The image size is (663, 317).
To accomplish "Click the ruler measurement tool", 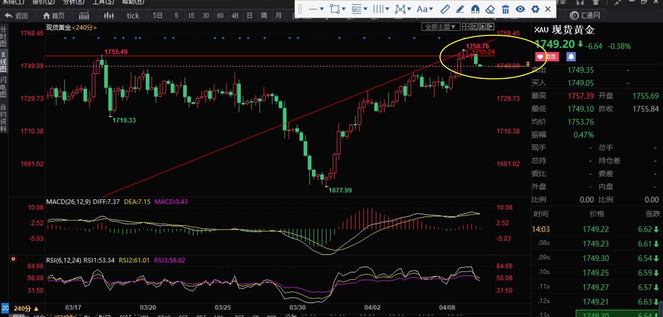I will click(x=445, y=9).
